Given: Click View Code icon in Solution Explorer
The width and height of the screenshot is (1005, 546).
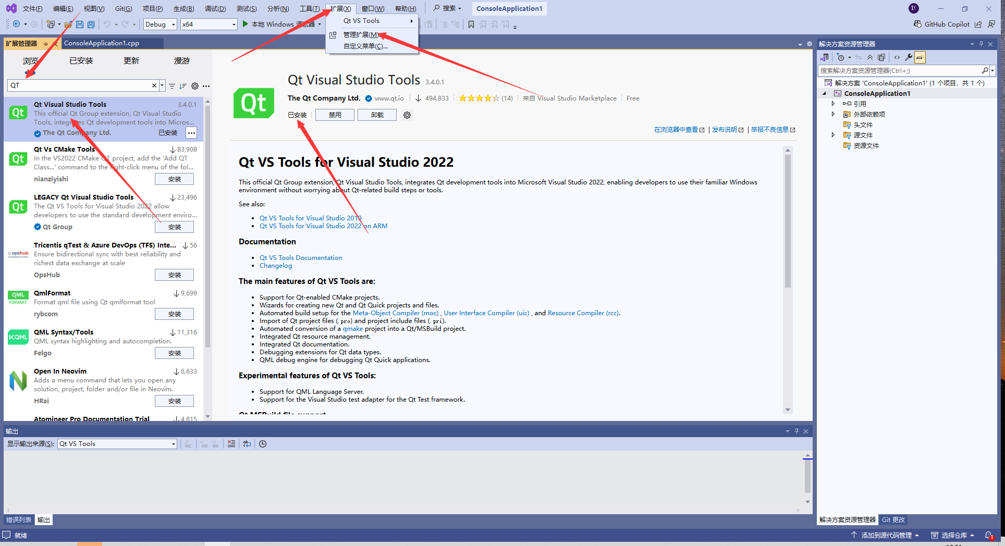Looking at the screenshot, I should coord(897,57).
